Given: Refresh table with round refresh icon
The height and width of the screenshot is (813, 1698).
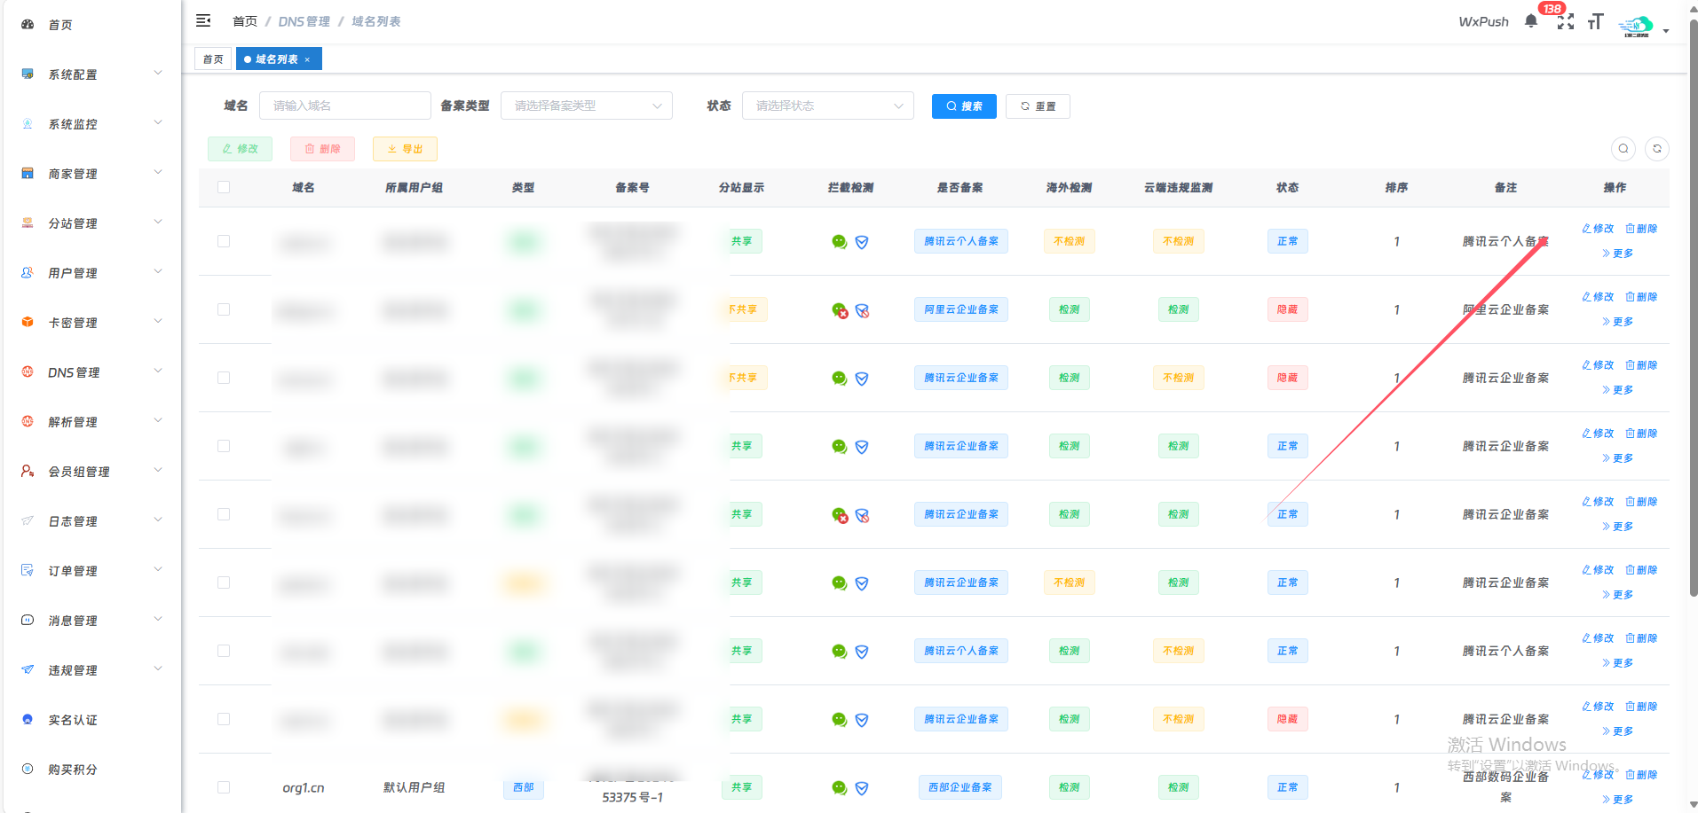Looking at the screenshot, I should (x=1657, y=149).
